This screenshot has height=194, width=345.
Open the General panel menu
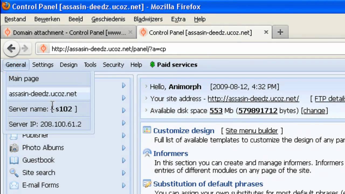click(x=16, y=65)
